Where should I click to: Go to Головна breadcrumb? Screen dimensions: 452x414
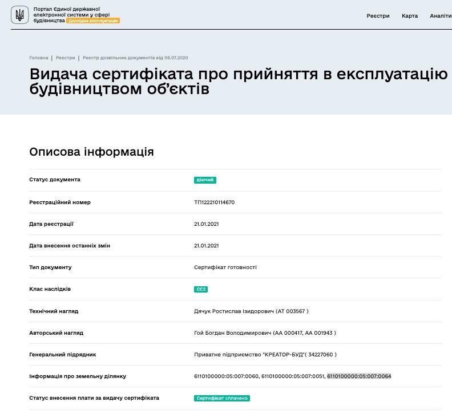39,58
